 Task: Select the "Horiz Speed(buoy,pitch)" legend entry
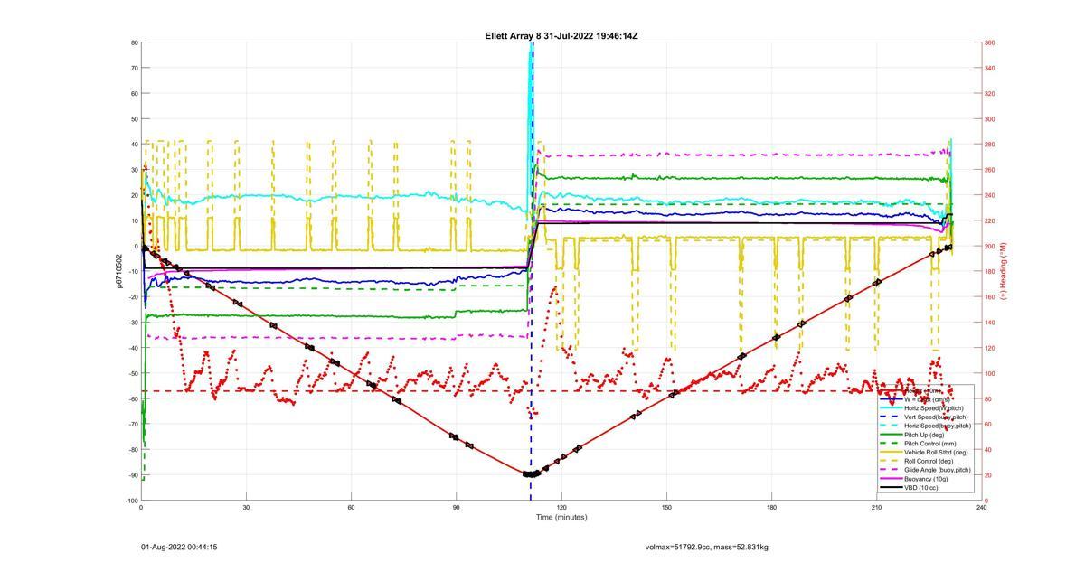(938, 426)
